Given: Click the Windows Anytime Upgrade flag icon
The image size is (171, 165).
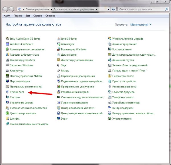Looking at the screenshot, I should [x=110, y=38].
